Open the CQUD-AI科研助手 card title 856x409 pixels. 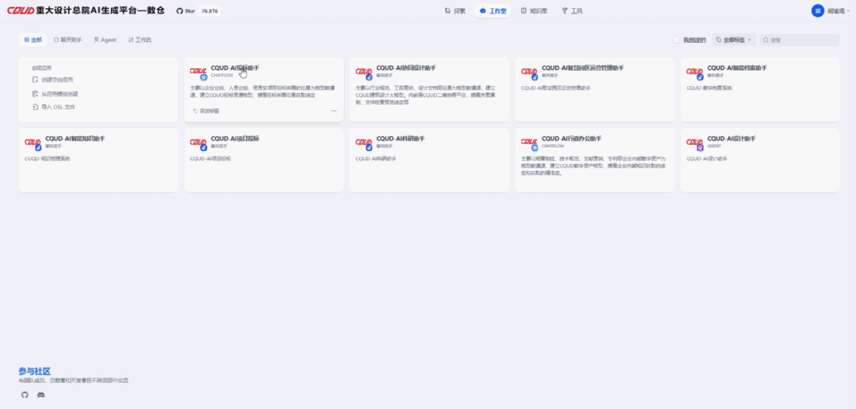tap(400, 139)
